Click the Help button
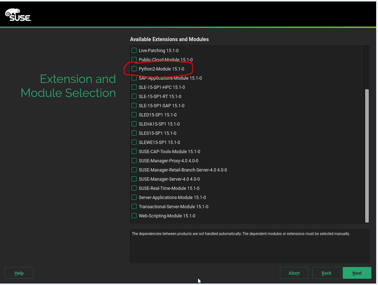Viewport: 378px width, 285px height. 19,273
